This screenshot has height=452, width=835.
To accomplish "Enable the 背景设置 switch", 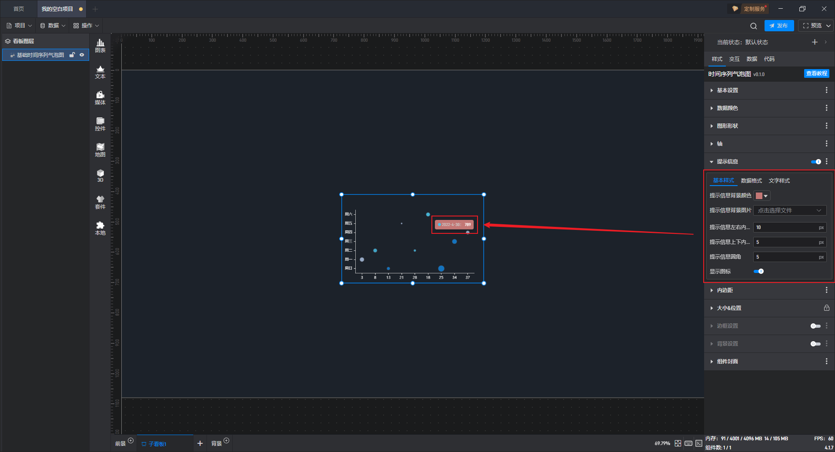I will click(x=815, y=344).
